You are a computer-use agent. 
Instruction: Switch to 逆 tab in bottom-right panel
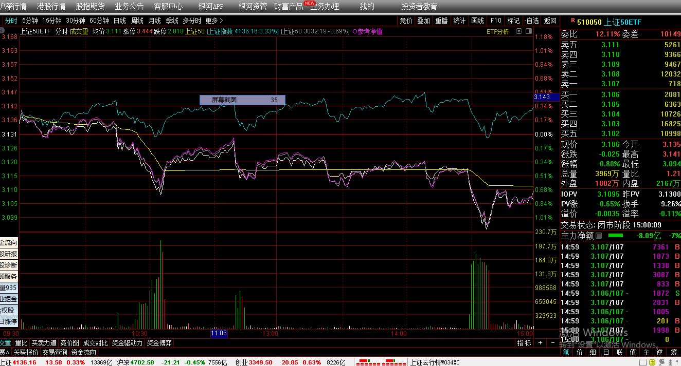(660, 352)
